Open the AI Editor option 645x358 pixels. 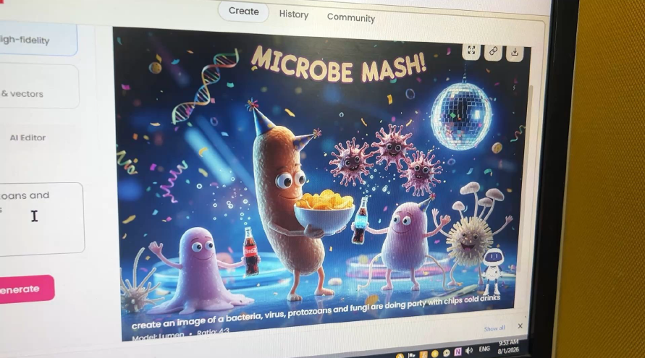(x=28, y=137)
